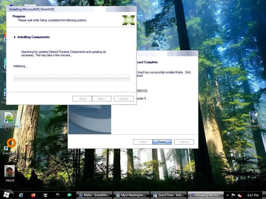Screen dimensions: 266x199
Task: Click Back in the Mafia wizard
Action: point(143,142)
